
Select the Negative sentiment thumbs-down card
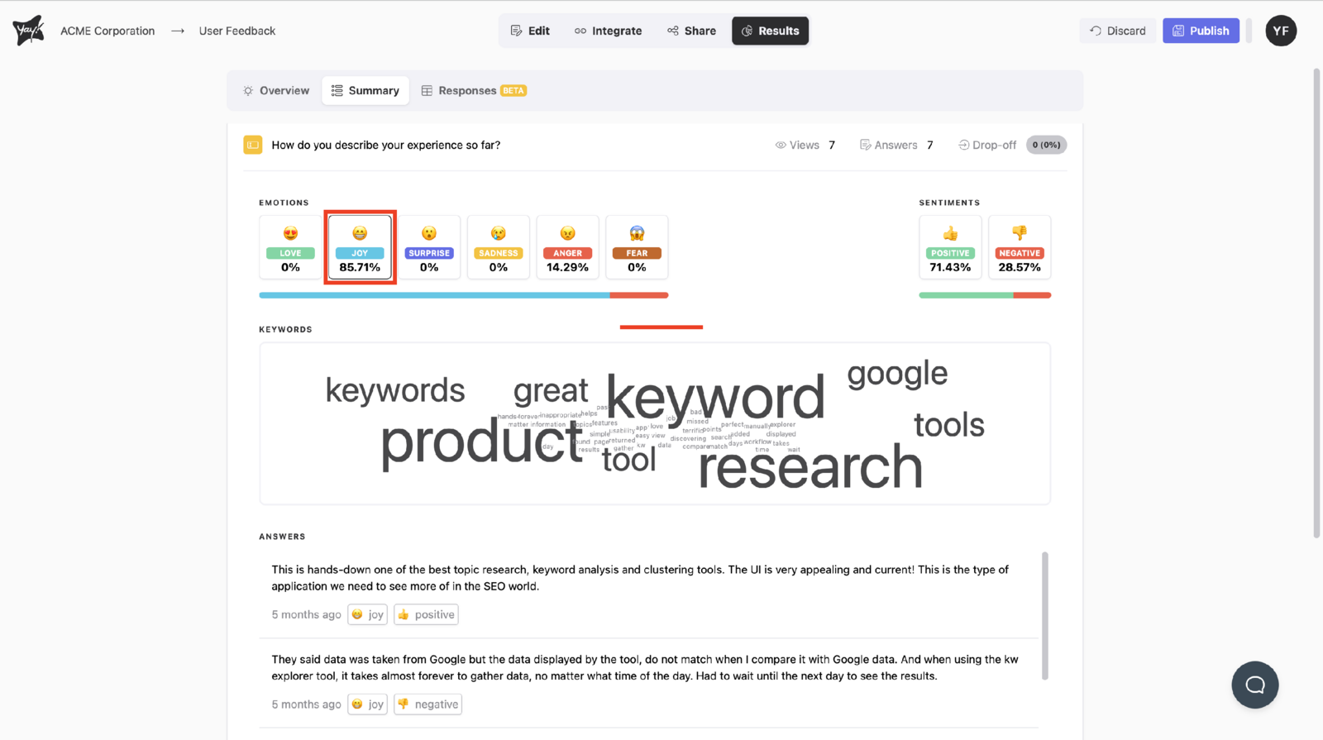point(1020,247)
